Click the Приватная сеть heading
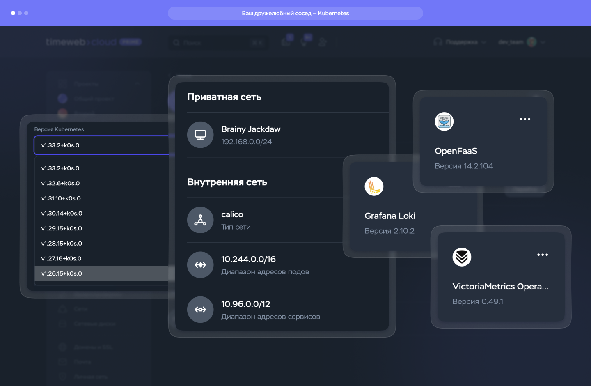The height and width of the screenshot is (386, 591). tap(224, 97)
